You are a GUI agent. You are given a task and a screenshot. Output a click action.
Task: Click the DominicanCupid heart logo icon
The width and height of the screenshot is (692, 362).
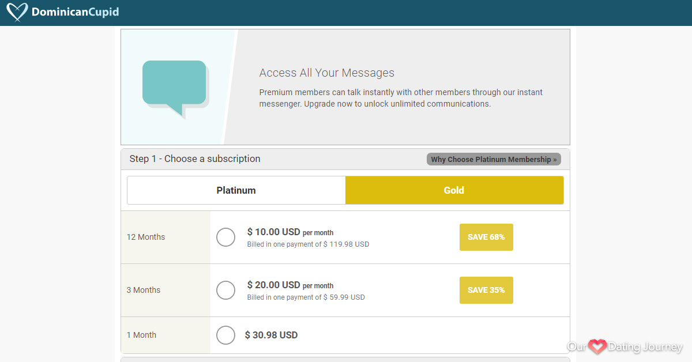pos(17,12)
